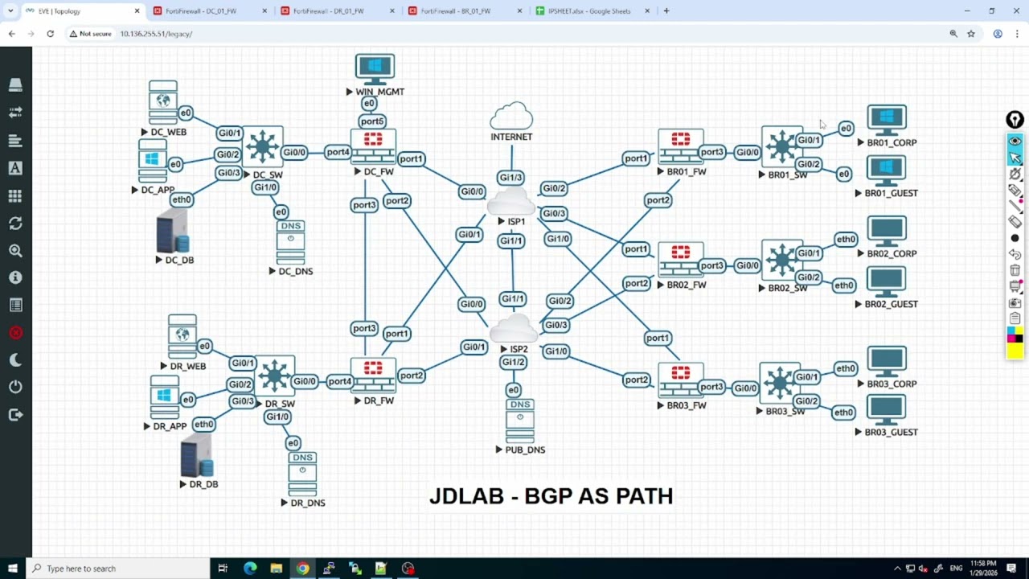Open a new browser tab

666,11
